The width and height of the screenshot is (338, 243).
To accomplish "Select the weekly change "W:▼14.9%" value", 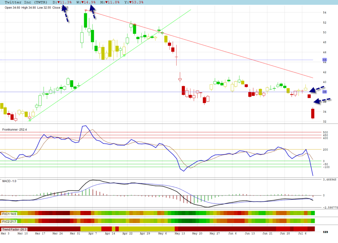I will pyautogui.click(x=86, y=2).
